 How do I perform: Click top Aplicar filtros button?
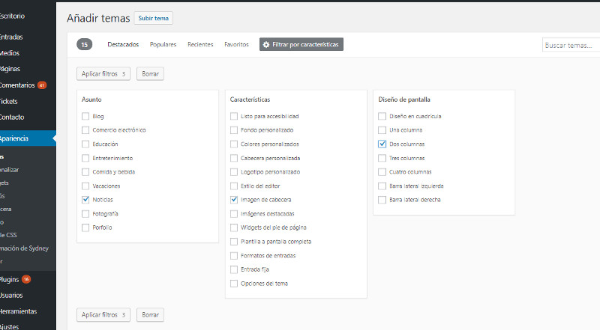tap(103, 74)
